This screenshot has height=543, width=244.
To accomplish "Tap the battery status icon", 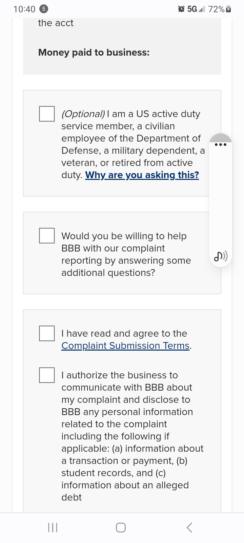I will 228,9.
